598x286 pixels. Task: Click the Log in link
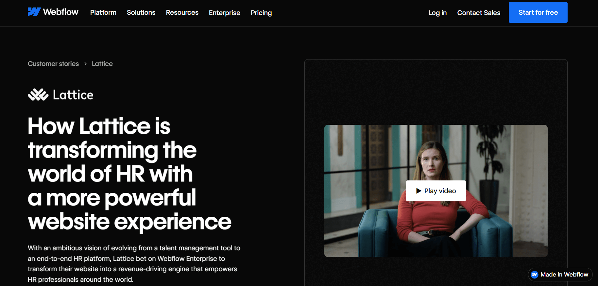tap(437, 13)
